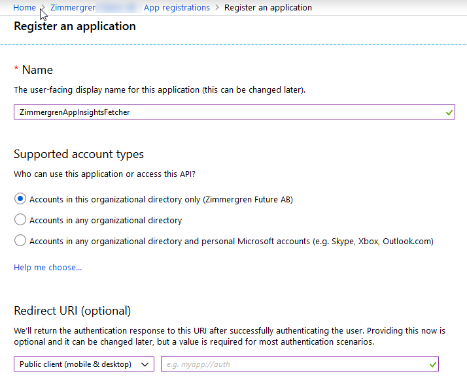Click the Home breadcrumb link

click(24, 8)
